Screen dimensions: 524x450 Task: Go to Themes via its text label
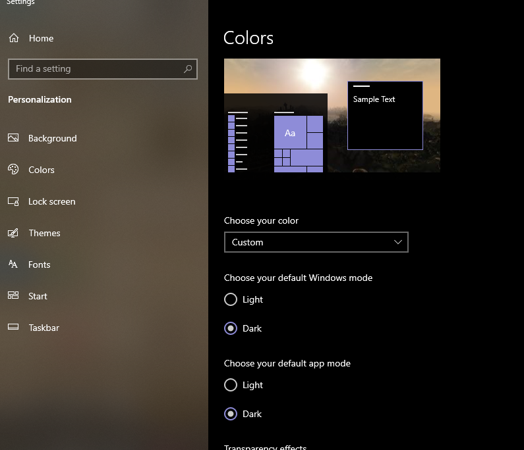44,233
